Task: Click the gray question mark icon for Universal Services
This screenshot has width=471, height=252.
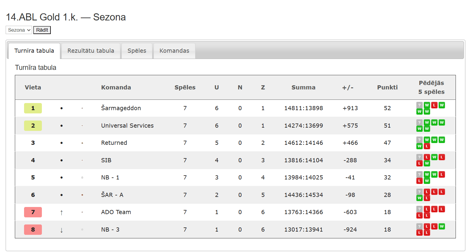Action: click(419, 123)
